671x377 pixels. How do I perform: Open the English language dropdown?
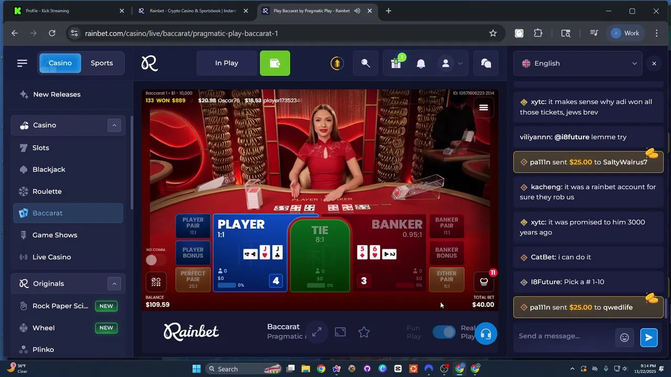579,63
